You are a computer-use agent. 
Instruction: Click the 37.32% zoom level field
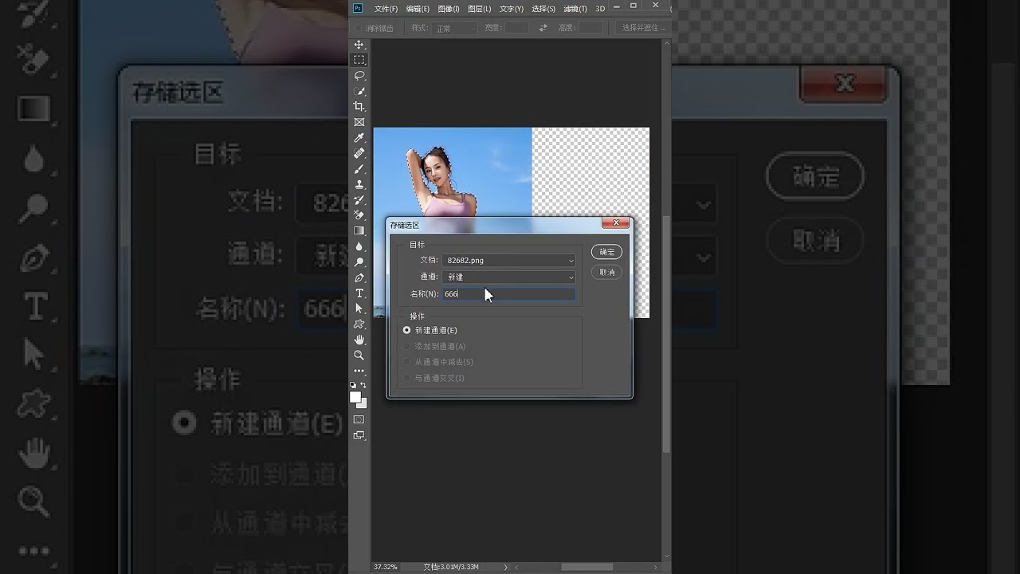[x=386, y=567]
